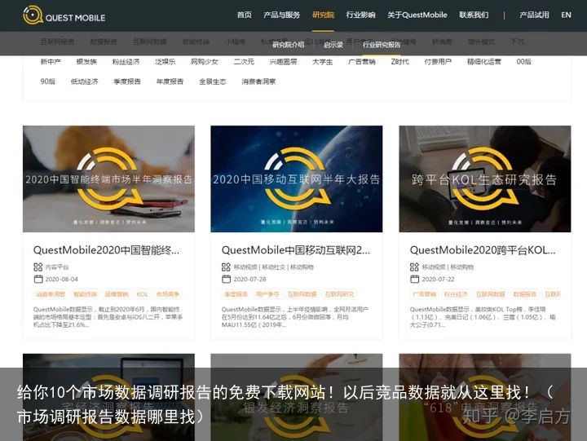Click the 产品试用 link
Screen dimensions: 587x441
[534, 15]
